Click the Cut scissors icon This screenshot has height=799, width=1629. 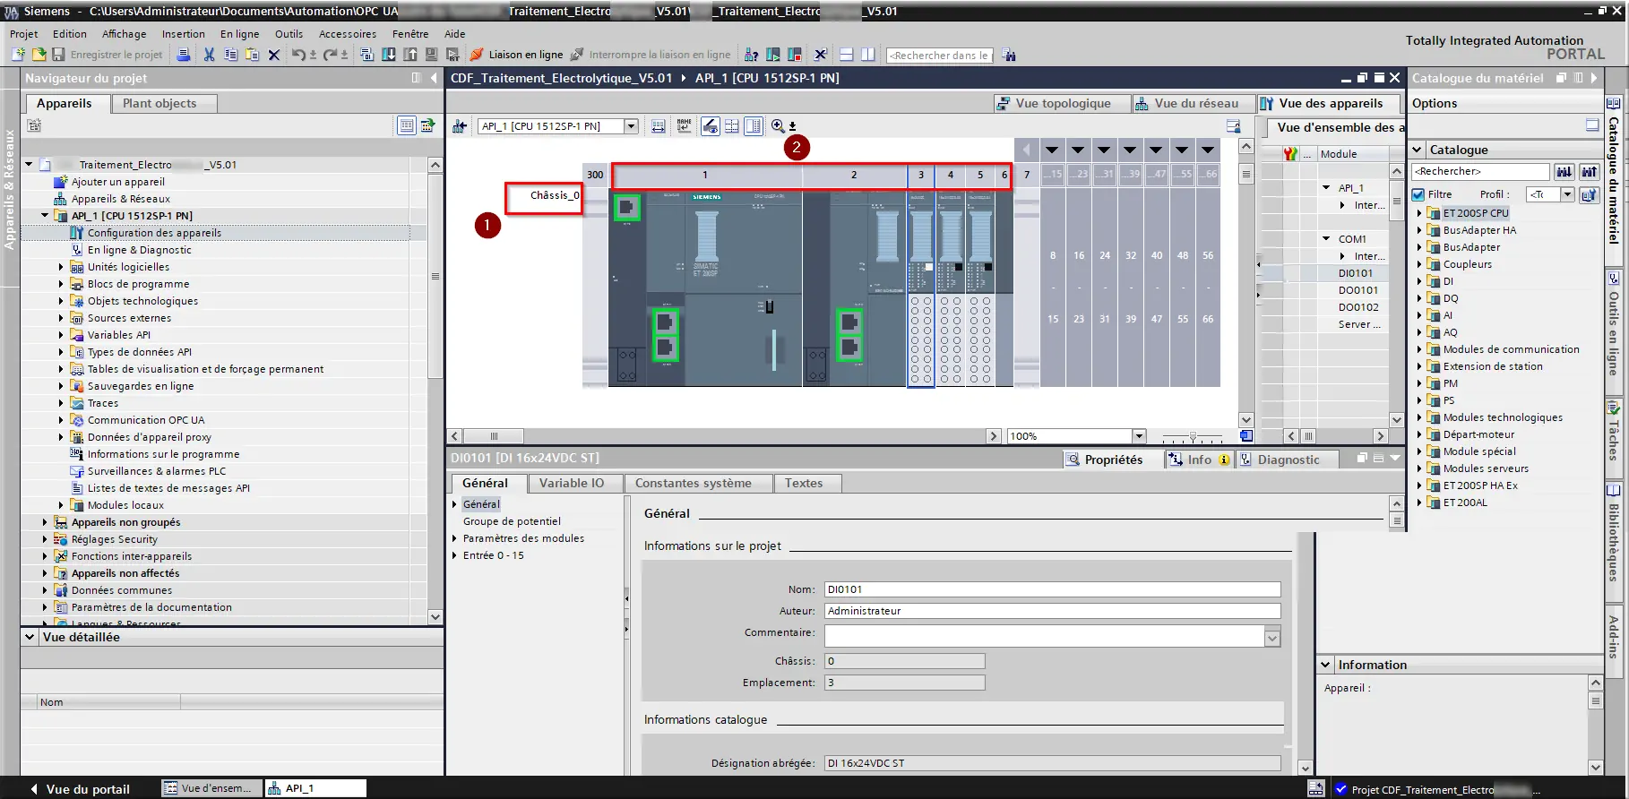[x=209, y=55]
